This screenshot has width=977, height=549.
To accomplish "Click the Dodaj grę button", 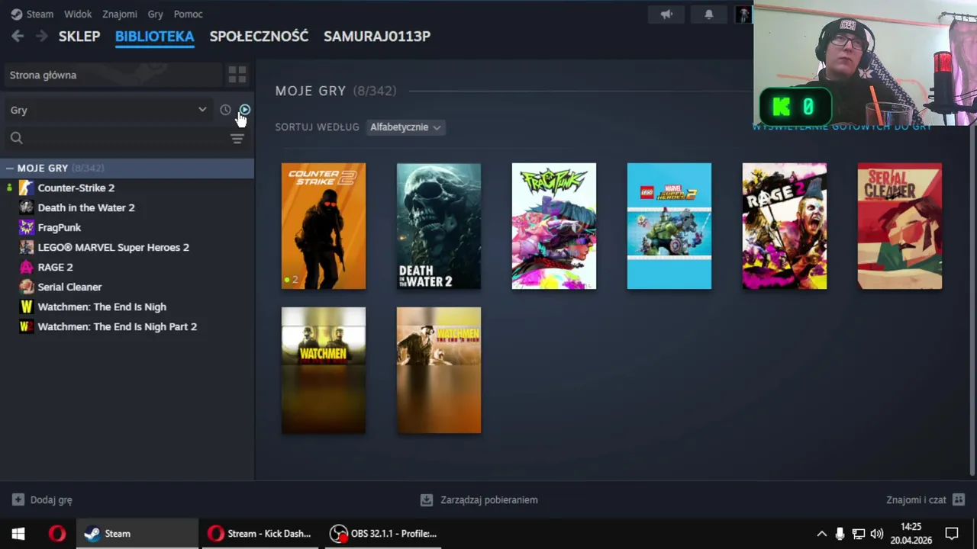I will (42, 500).
